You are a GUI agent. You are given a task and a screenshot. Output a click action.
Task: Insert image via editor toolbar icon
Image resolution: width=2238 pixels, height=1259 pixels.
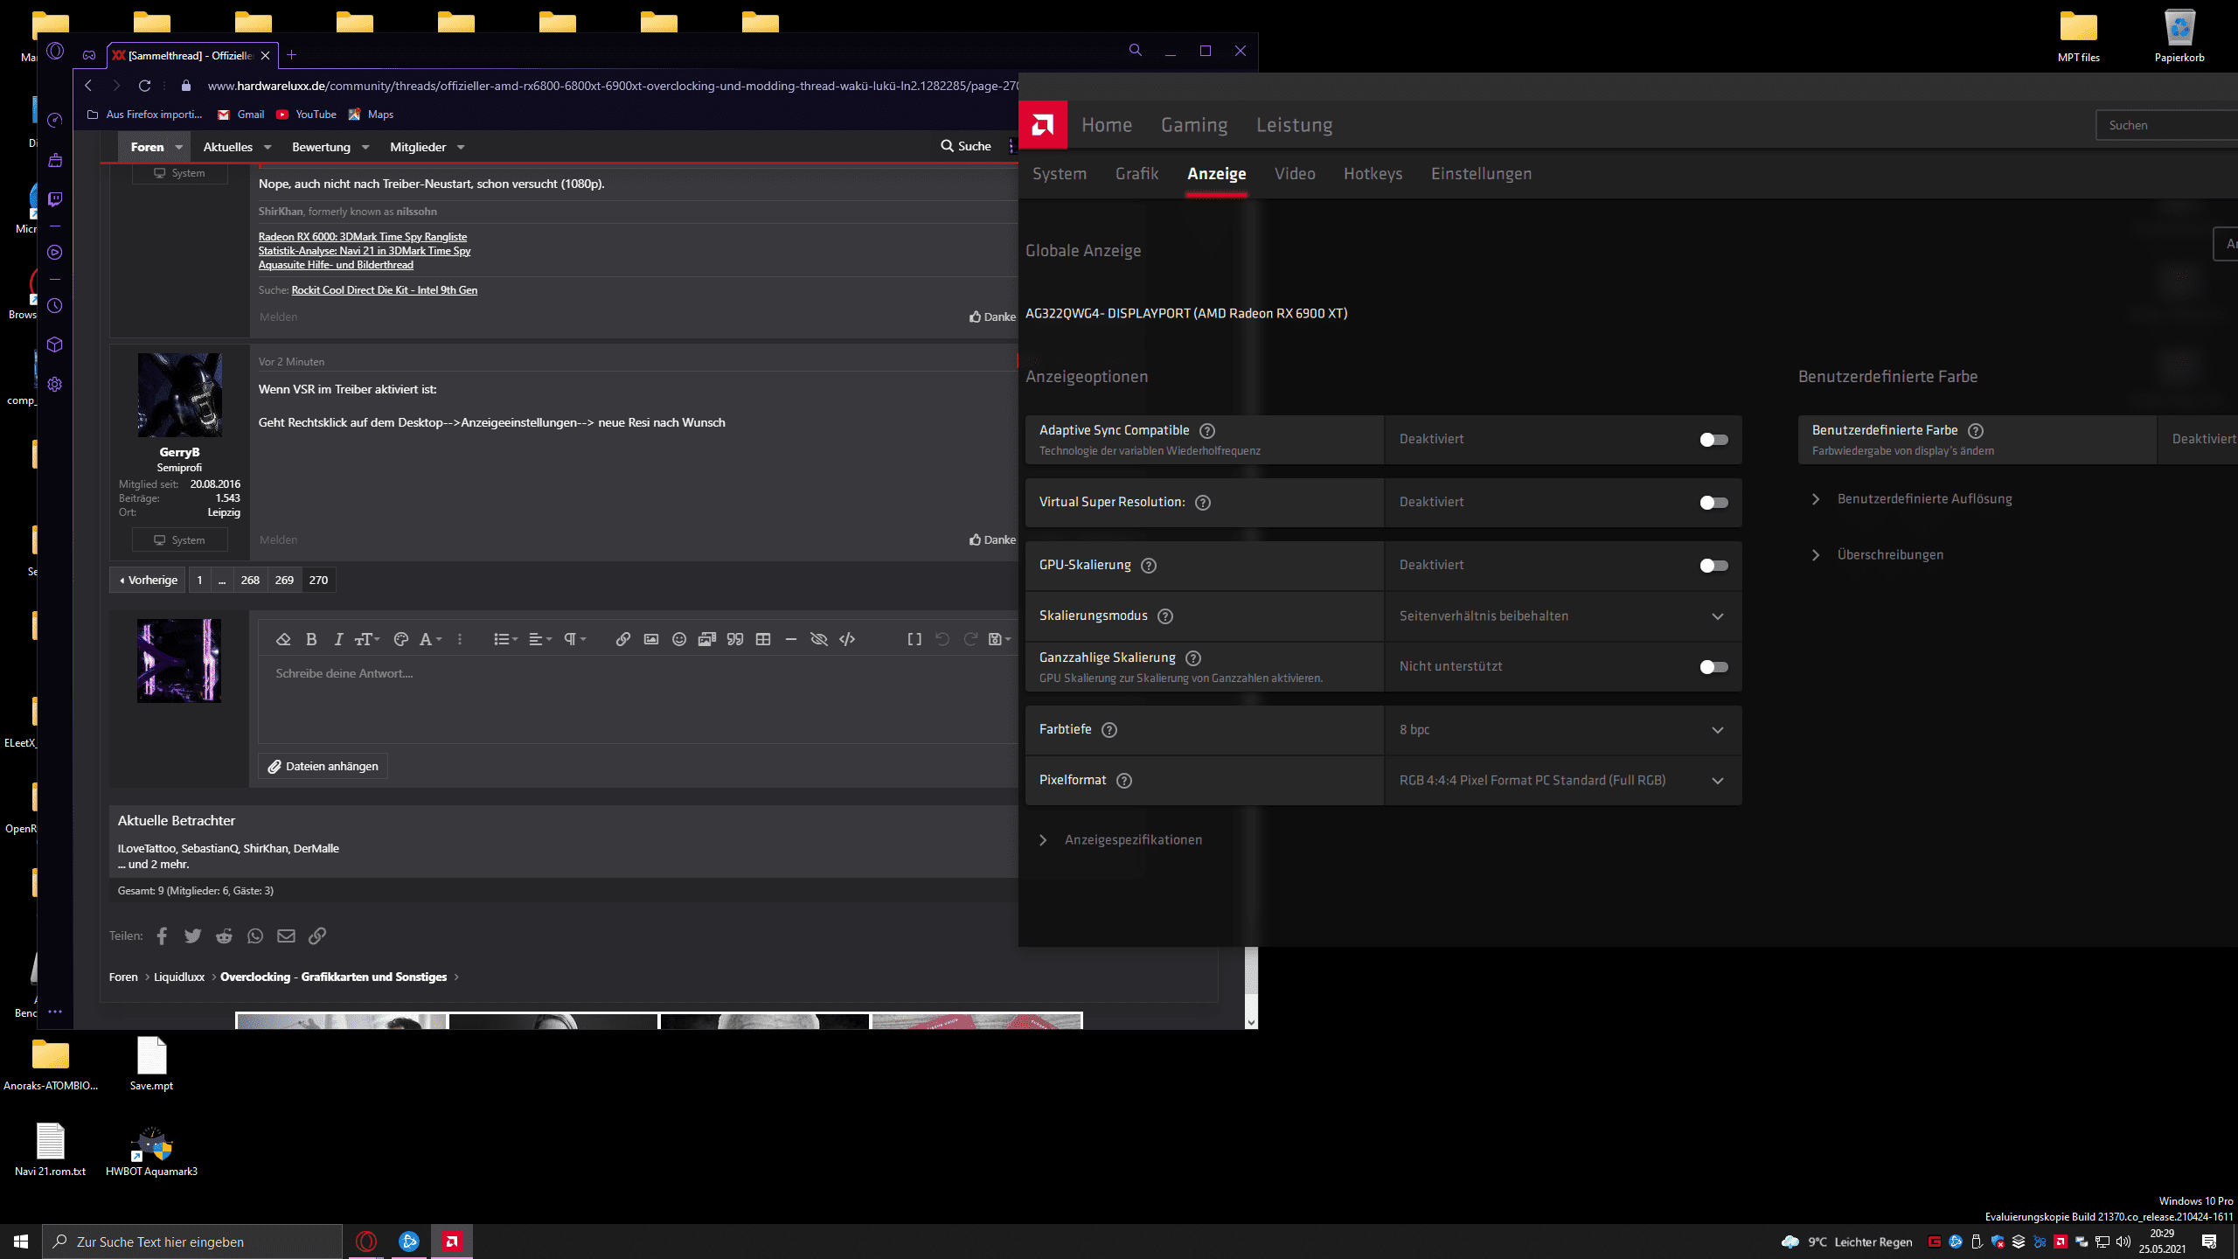click(651, 639)
